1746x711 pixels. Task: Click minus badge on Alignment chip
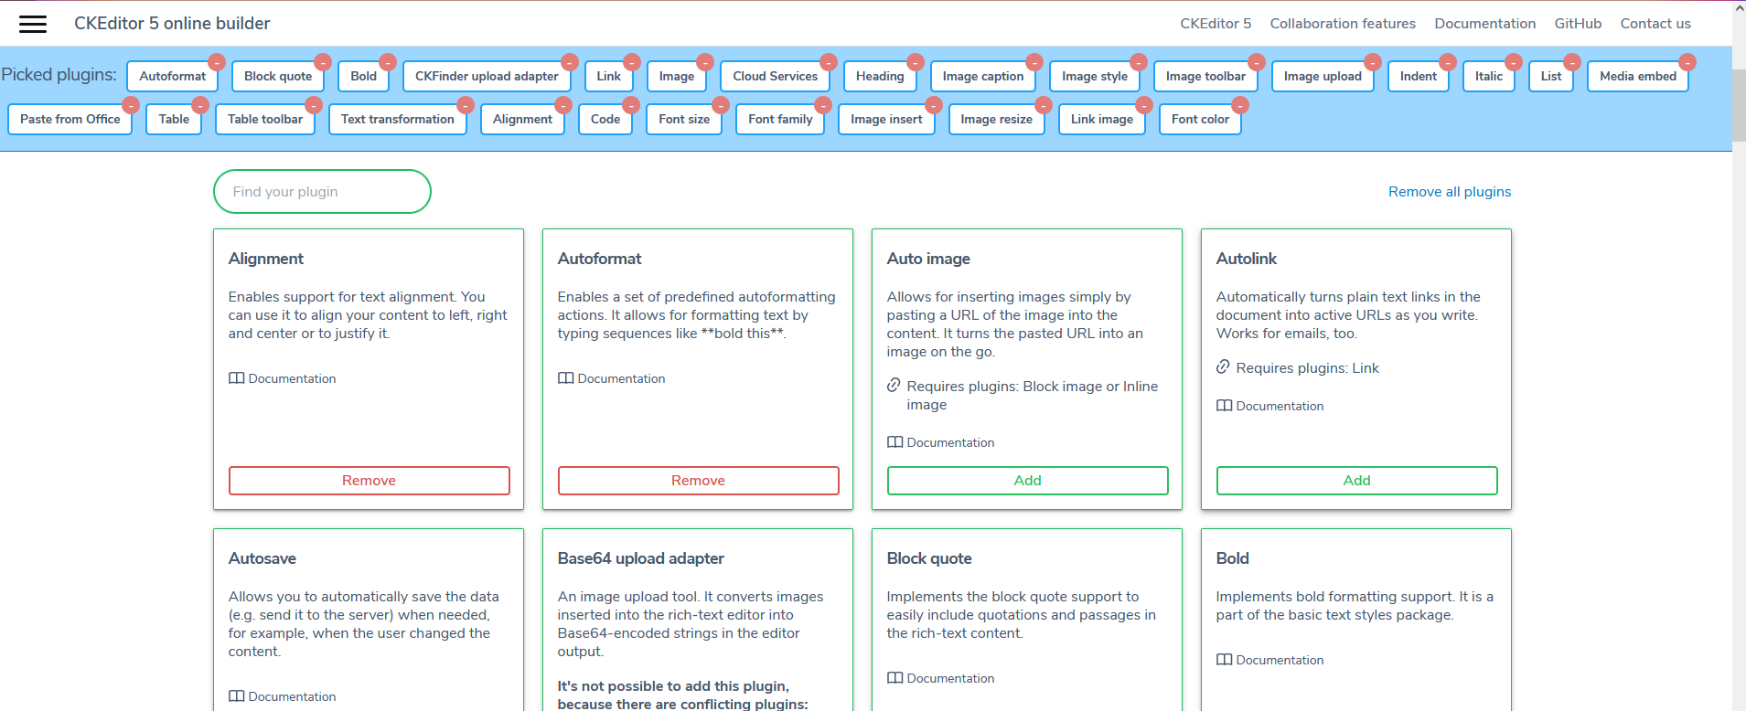click(563, 105)
